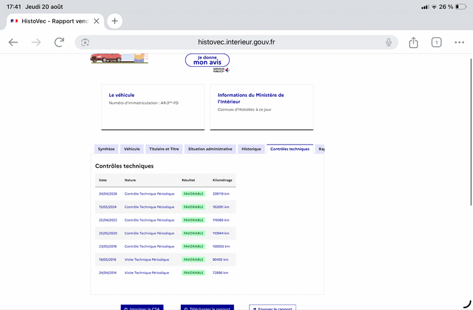Select the date 25/04/2022
Image resolution: width=473 pixels, height=310 pixels.
(x=108, y=220)
